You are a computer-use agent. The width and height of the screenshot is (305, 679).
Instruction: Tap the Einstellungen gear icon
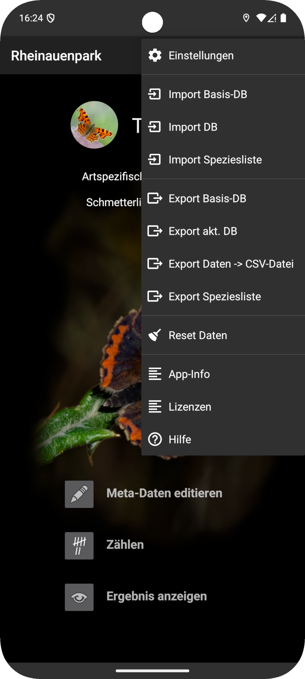tap(155, 56)
